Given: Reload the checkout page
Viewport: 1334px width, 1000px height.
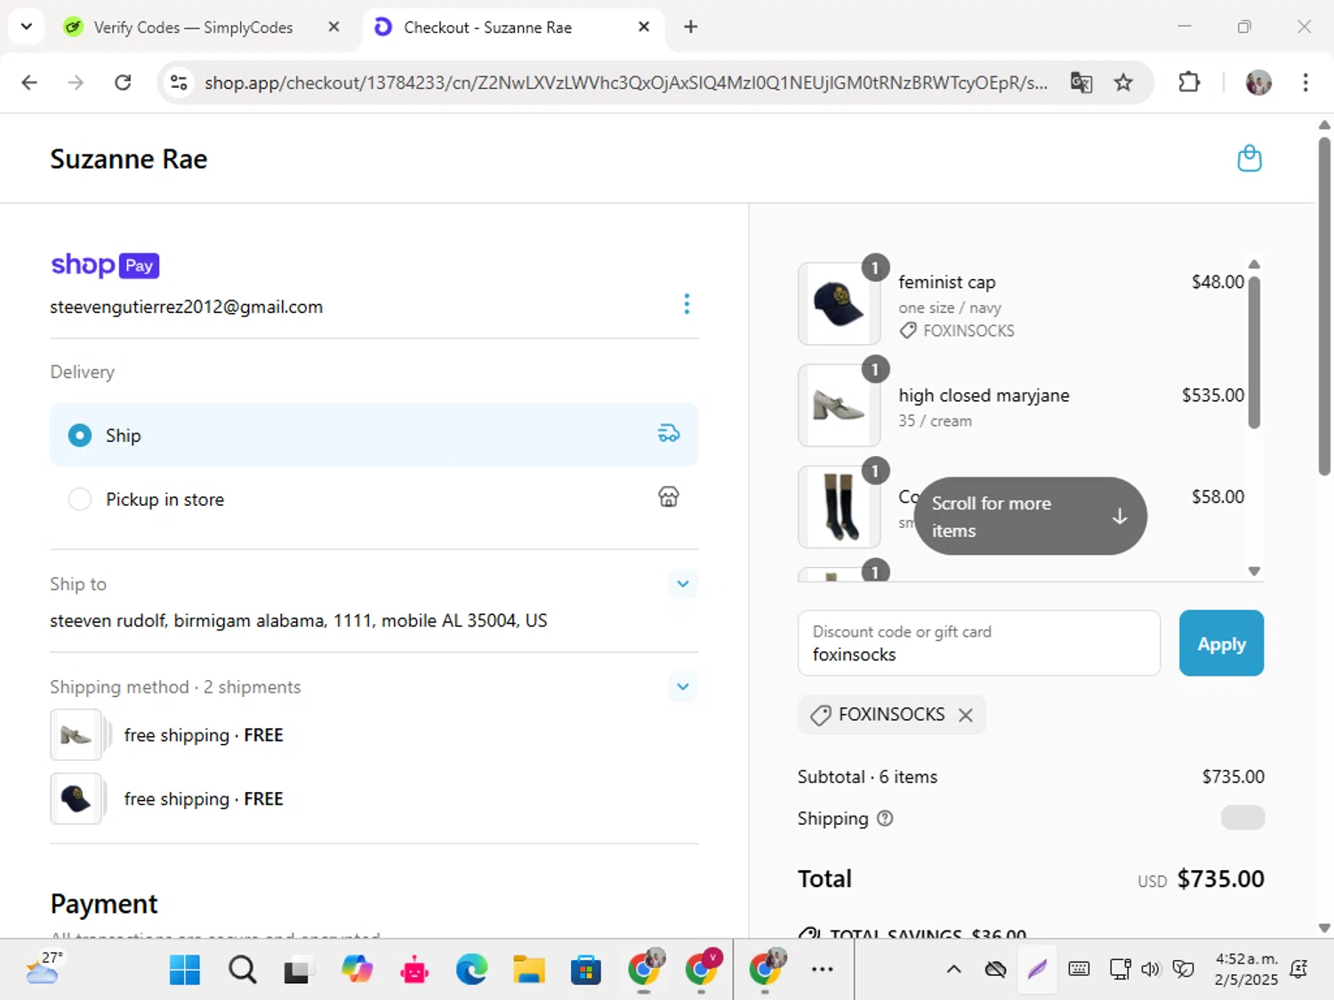Looking at the screenshot, I should pos(123,83).
